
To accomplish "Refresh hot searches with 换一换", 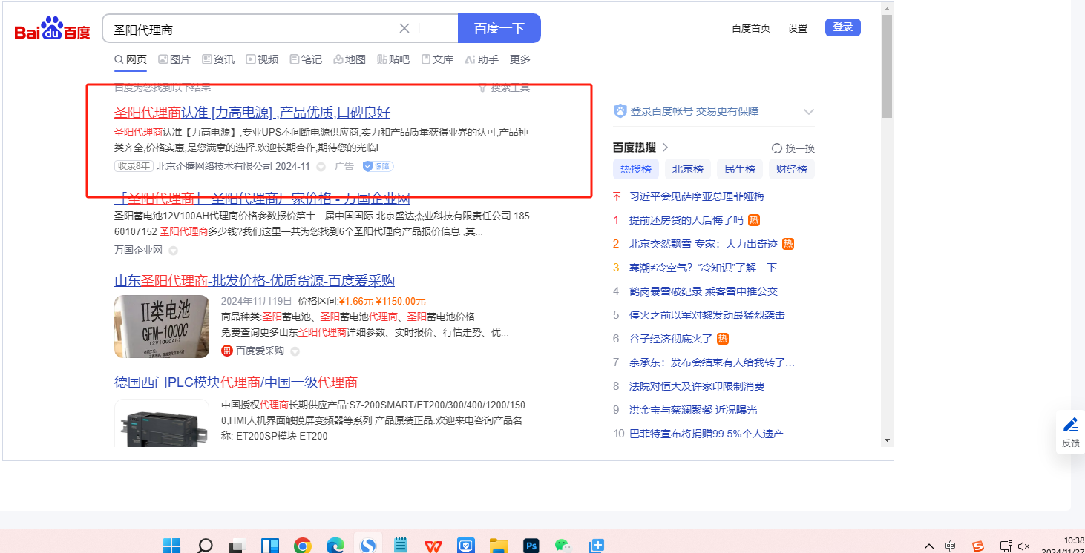I will pyautogui.click(x=793, y=148).
